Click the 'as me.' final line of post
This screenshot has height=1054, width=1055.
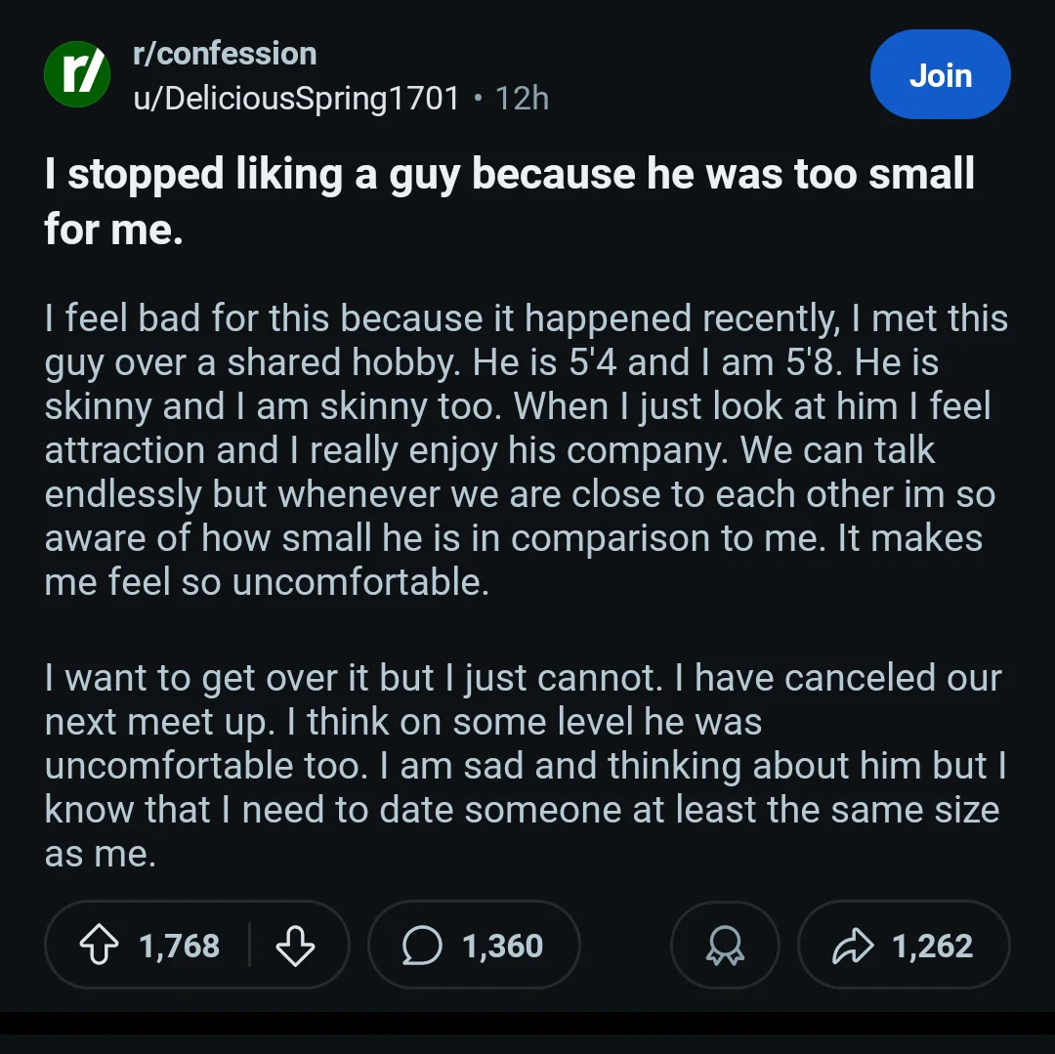100,854
